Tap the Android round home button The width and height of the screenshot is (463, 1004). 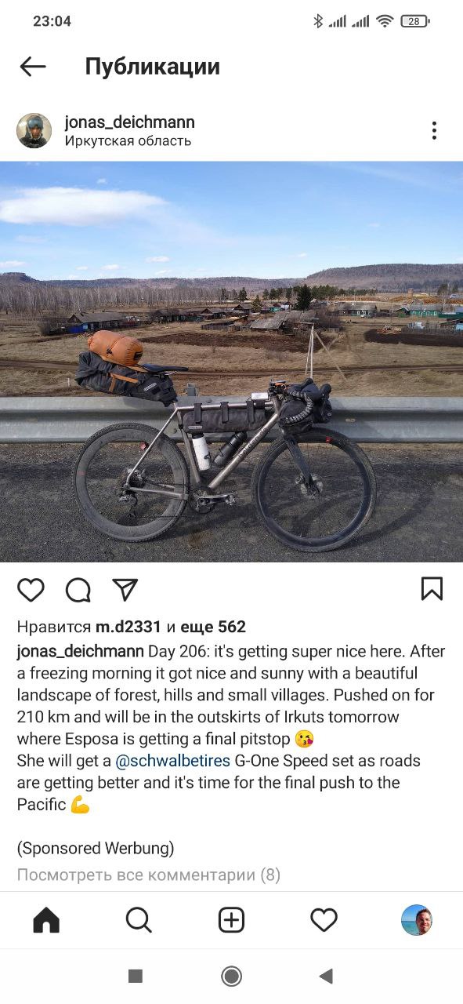click(231, 976)
